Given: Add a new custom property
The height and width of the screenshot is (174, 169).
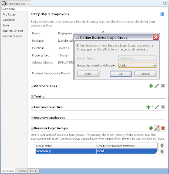Looking at the screenshot, I should 148,107.
